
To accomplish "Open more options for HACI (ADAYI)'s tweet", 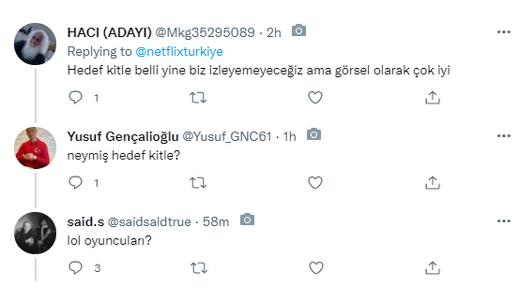I will click(x=504, y=32).
